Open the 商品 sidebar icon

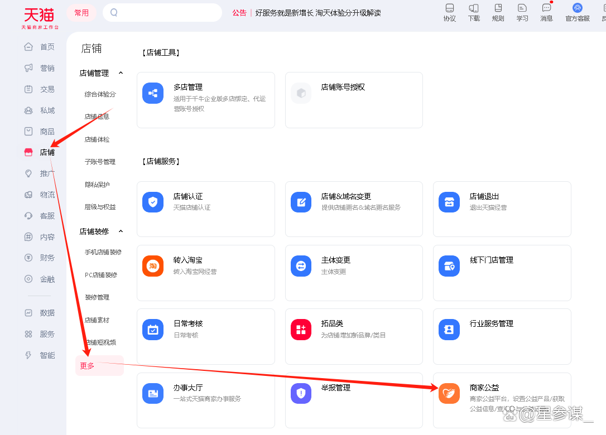pyautogui.click(x=28, y=132)
